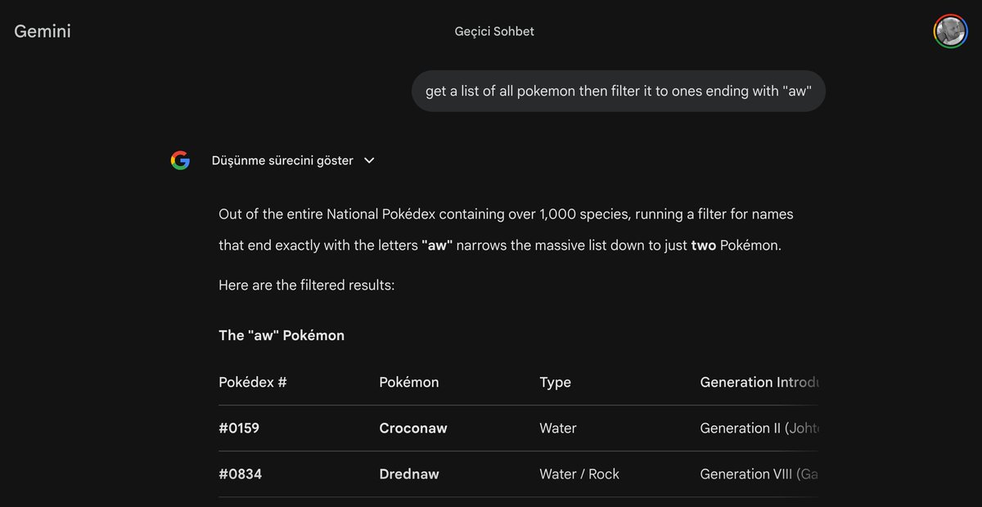
Task: Click the bold word two in the response
Action: (x=704, y=245)
